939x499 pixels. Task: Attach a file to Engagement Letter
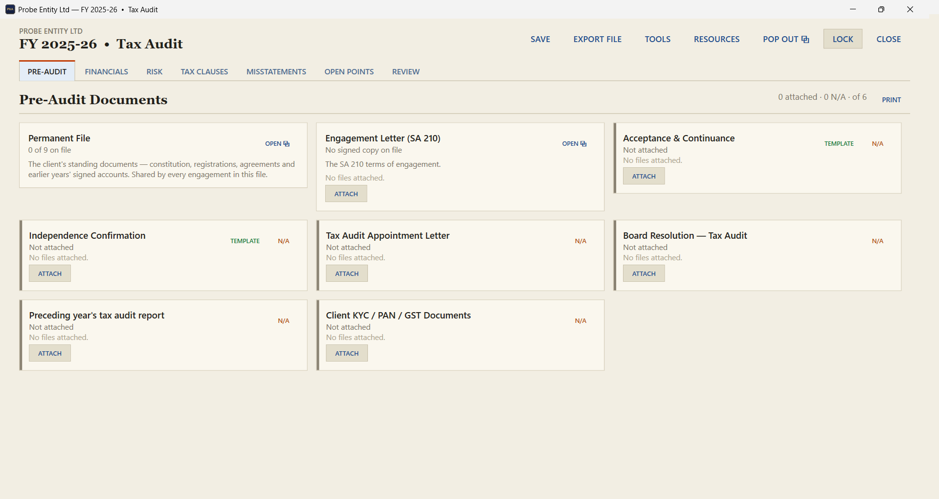pos(346,194)
